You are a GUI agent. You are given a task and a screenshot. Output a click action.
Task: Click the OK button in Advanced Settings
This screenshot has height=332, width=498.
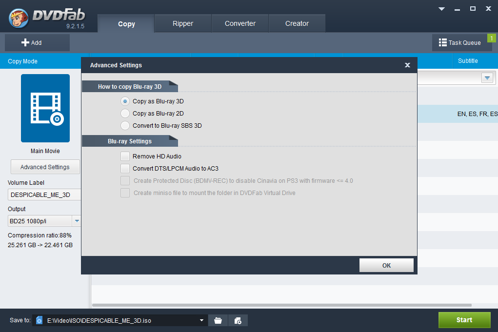pyautogui.click(x=386, y=265)
